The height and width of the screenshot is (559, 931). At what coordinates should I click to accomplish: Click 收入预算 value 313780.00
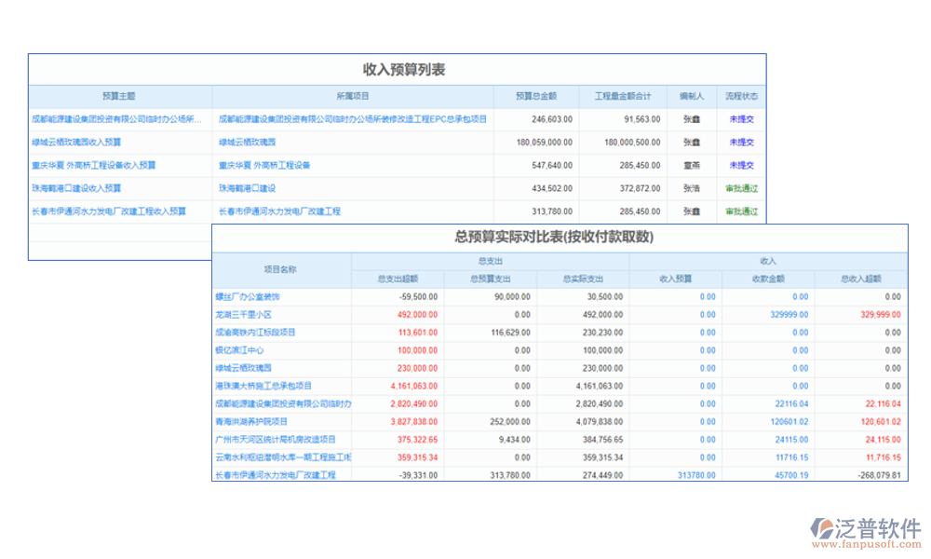pos(696,475)
